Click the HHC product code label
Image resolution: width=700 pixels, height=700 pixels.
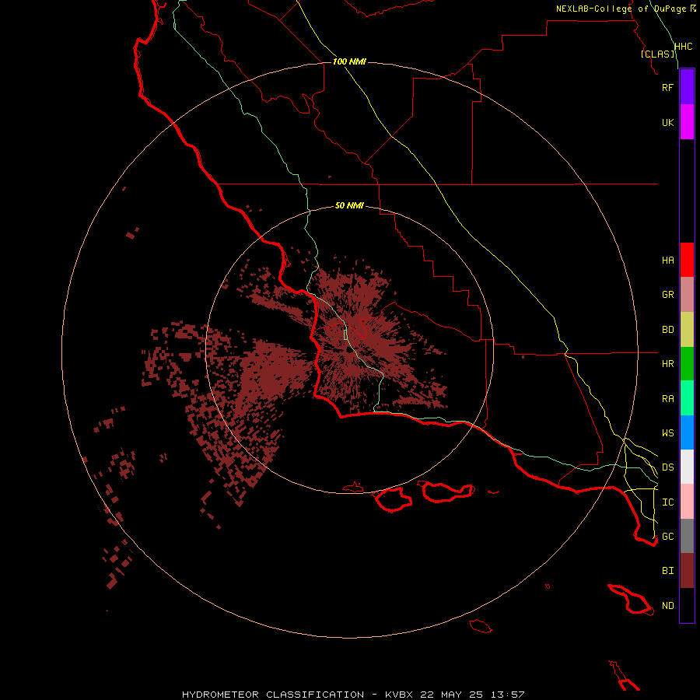[x=683, y=47]
